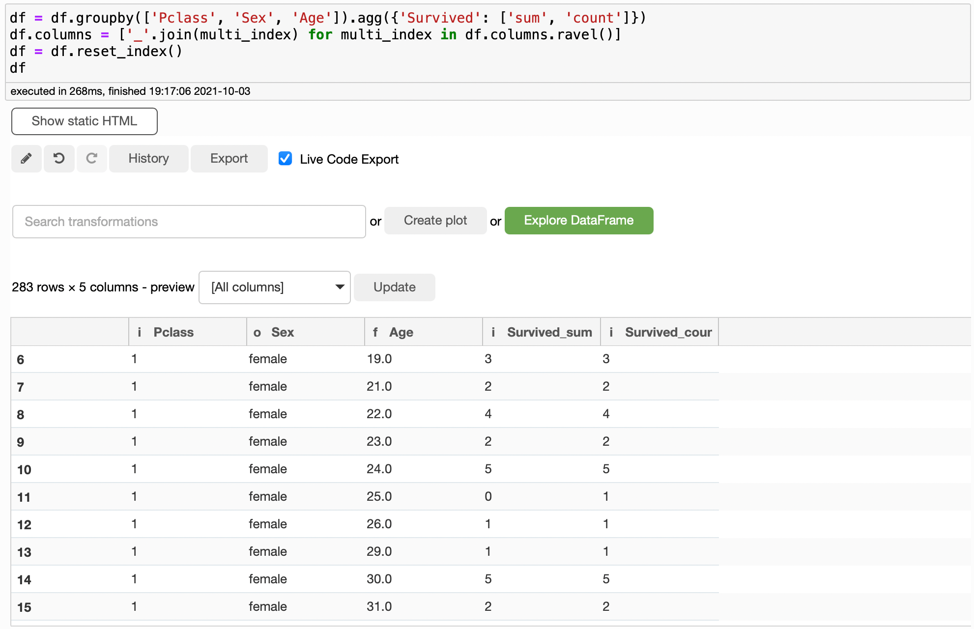The image size is (974, 629).
Task: Click the Sex type indicator 'o'
Action: pos(257,333)
